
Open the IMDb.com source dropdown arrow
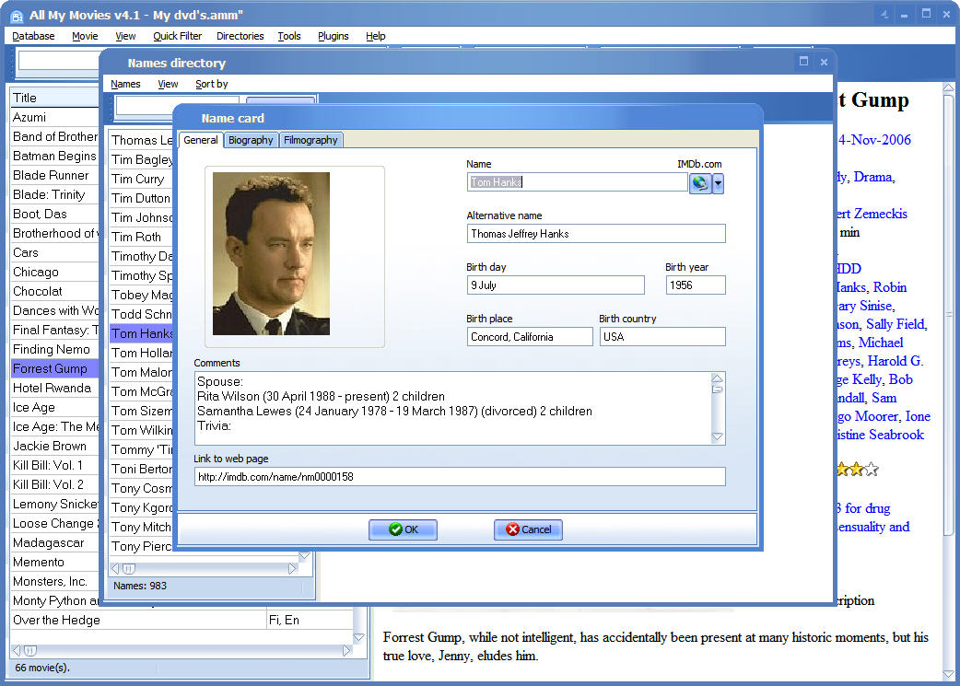click(x=719, y=183)
